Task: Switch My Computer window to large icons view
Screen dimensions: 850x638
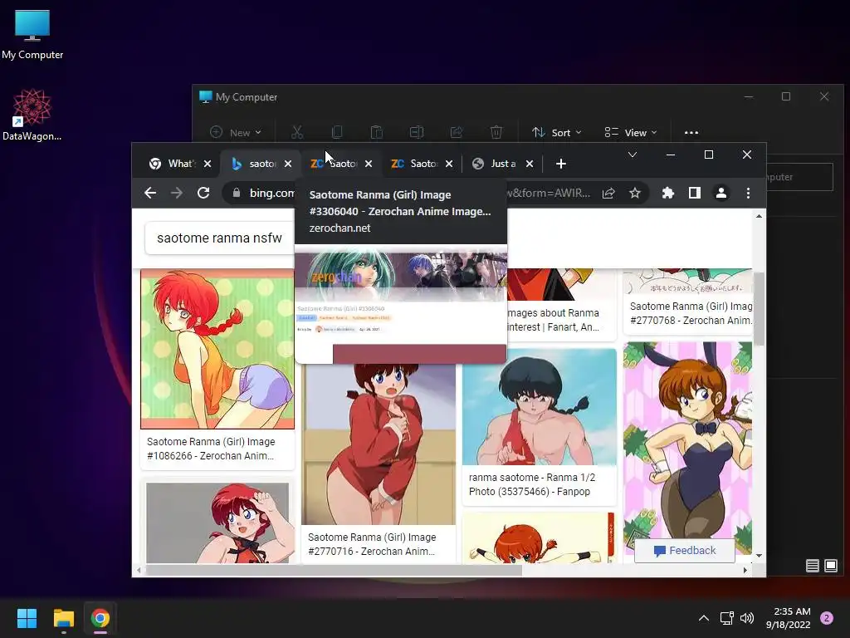Action: [x=830, y=566]
